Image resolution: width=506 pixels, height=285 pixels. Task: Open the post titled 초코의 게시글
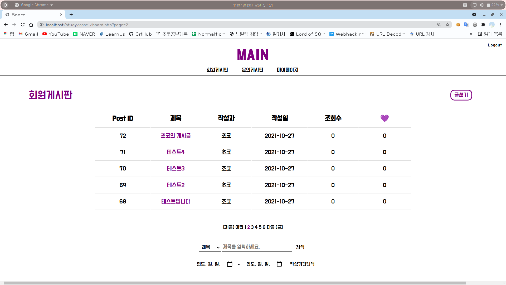[176, 136]
